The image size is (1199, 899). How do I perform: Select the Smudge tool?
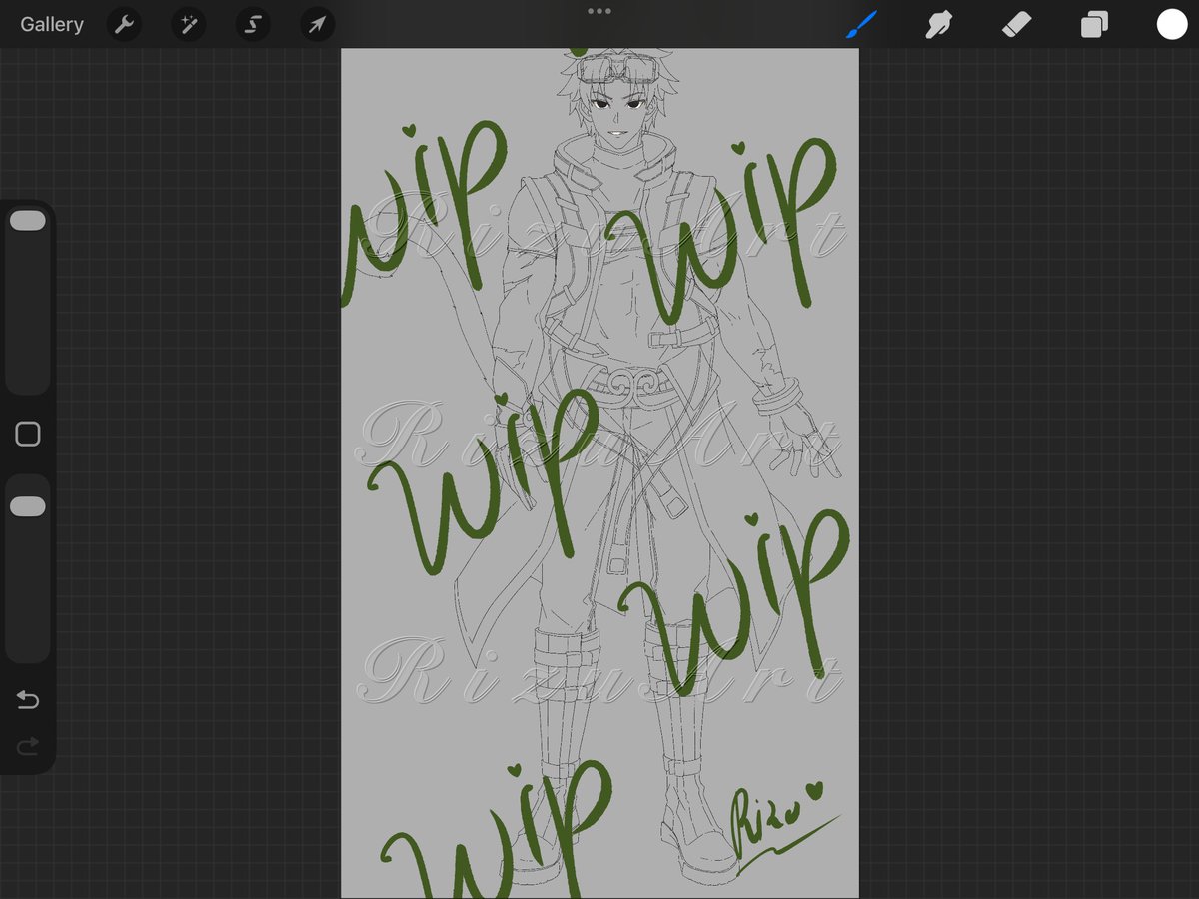coord(938,24)
